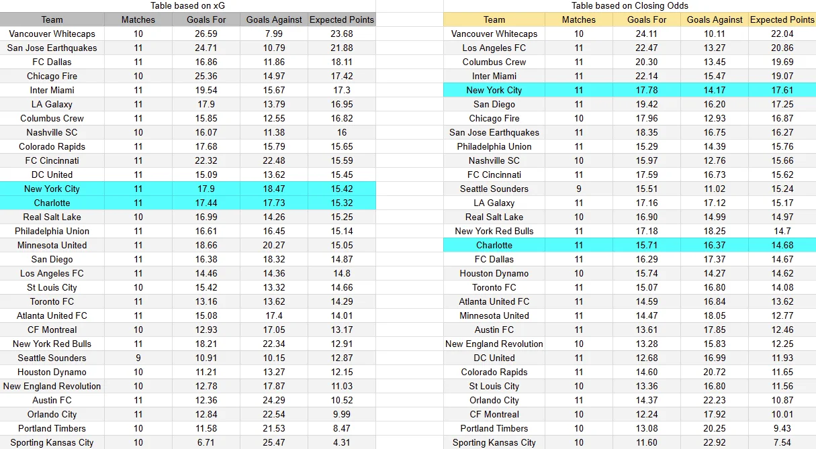This screenshot has width=816, height=449.
Task: Select the 7.54 Expected Points cell
Action: pos(782,442)
